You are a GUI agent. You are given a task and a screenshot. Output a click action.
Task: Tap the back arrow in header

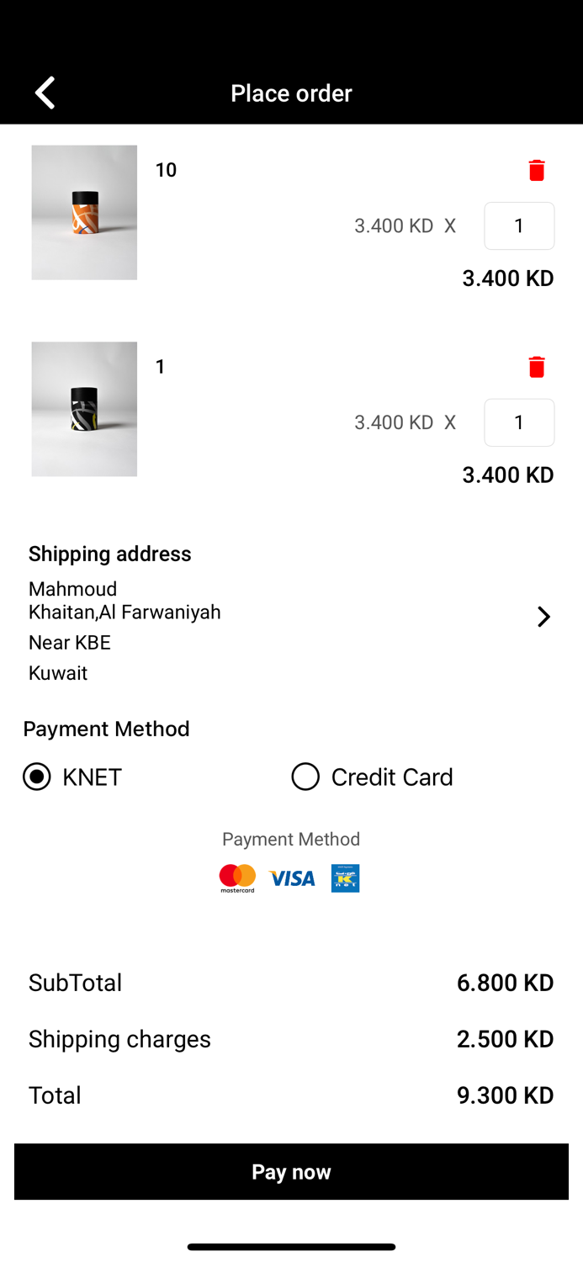[45, 93]
